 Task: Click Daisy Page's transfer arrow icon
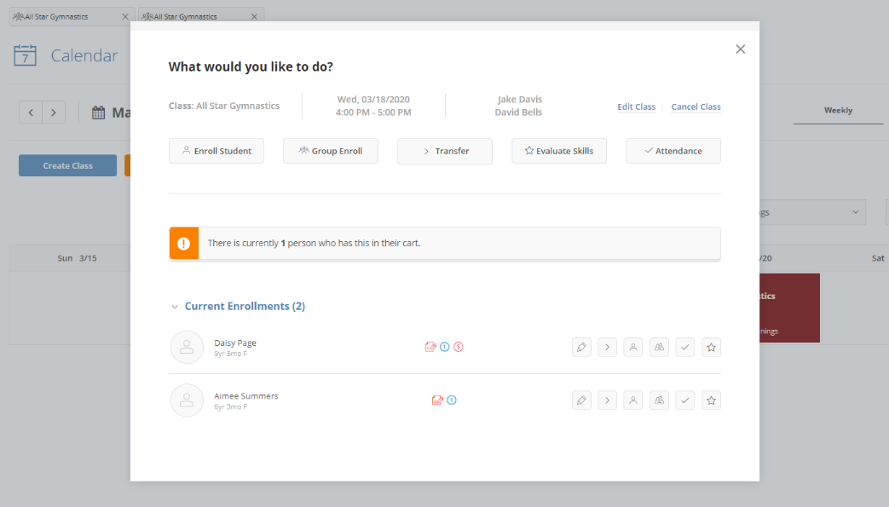(x=607, y=347)
